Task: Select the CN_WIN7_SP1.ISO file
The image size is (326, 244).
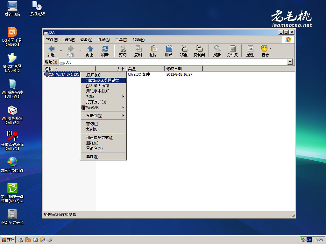Action: 62,74
